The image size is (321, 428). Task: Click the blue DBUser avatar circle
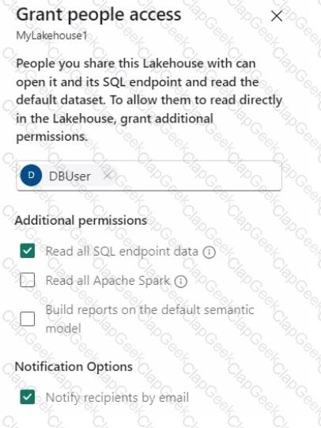pos(31,176)
